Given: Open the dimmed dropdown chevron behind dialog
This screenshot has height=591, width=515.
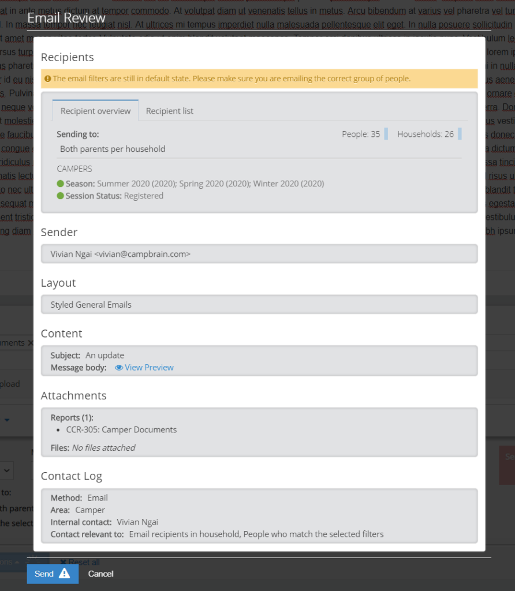Looking at the screenshot, I should tap(7, 470).
